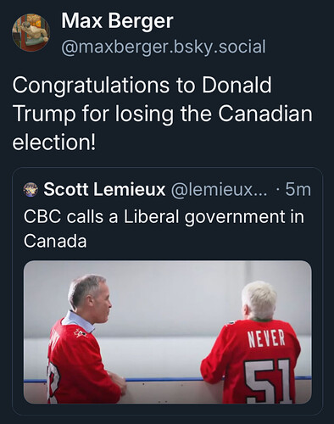The width and height of the screenshot is (334, 424).
Task: Click the truncated @lemieux... handle
Action: [x=219, y=189]
